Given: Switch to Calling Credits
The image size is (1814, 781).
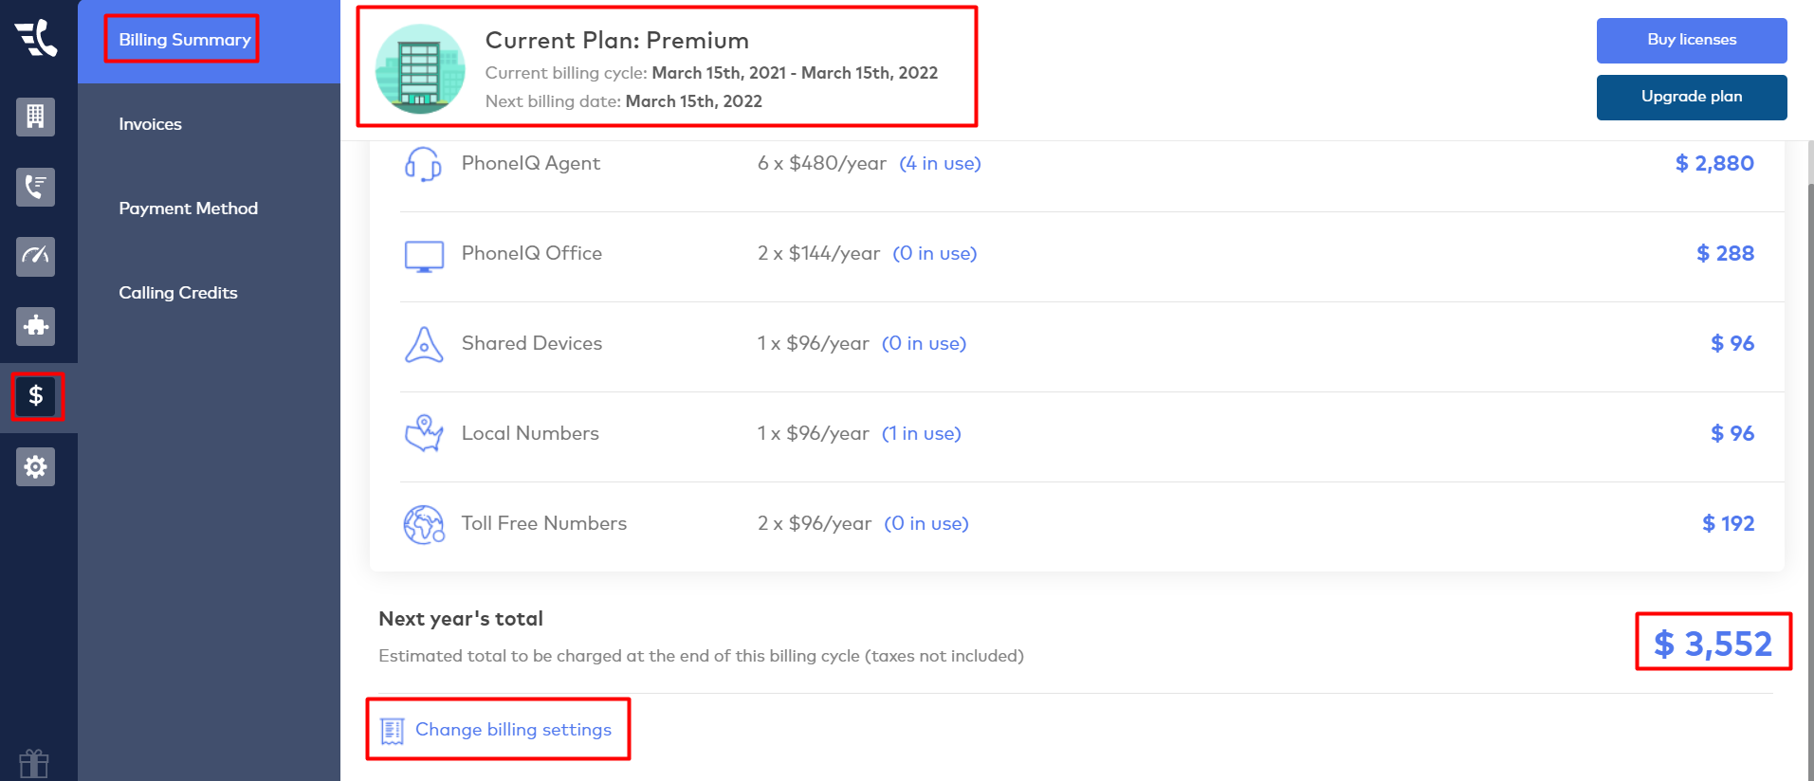Looking at the screenshot, I should pos(177,293).
